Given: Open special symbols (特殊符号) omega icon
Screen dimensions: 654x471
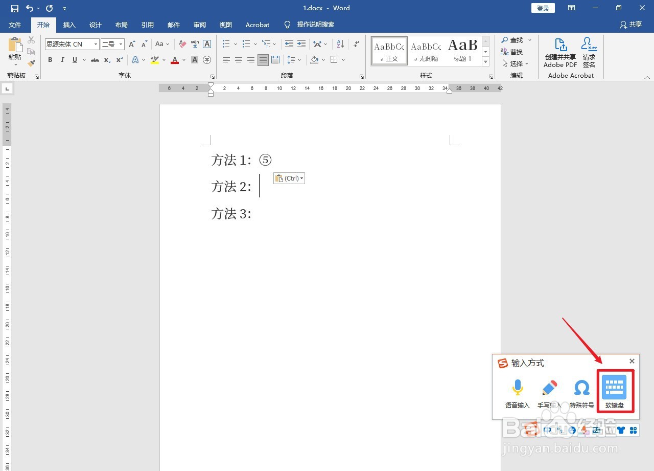Looking at the screenshot, I should point(582,393).
